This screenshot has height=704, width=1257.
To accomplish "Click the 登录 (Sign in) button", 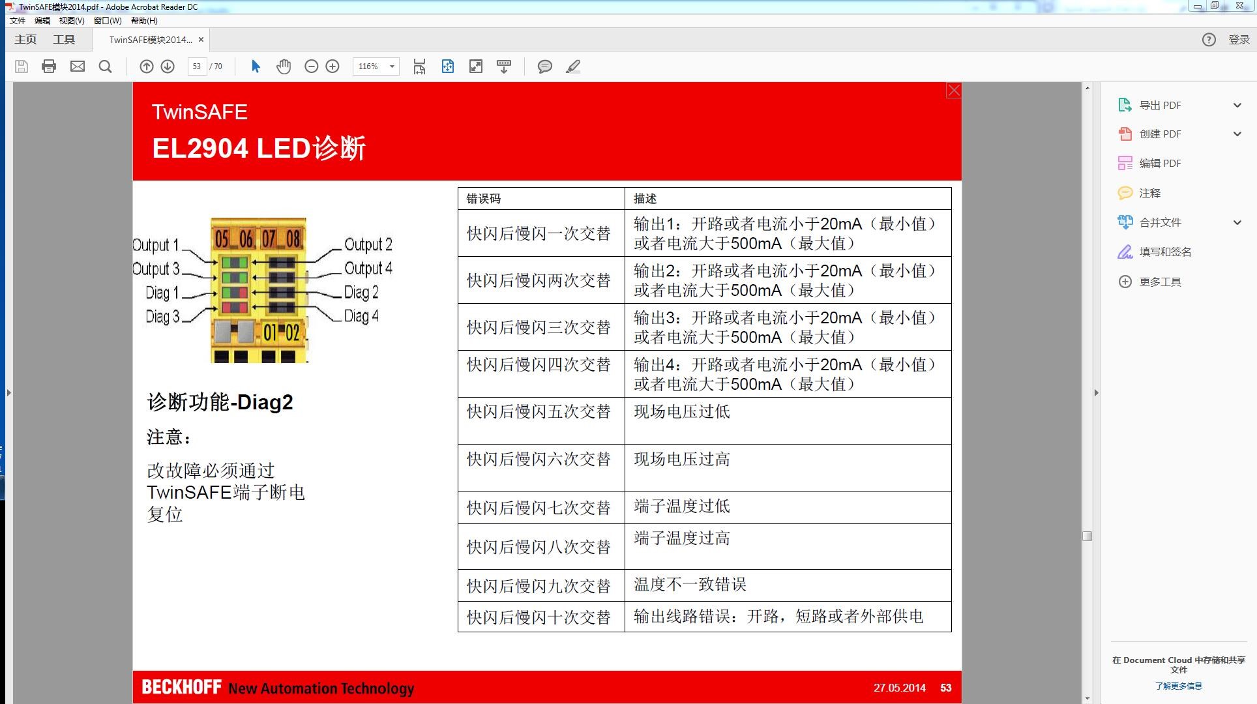I will (x=1239, y=40).
